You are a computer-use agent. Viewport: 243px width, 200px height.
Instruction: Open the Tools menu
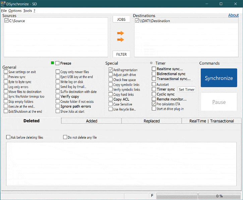pyautogui.click(x=27, y=11)
